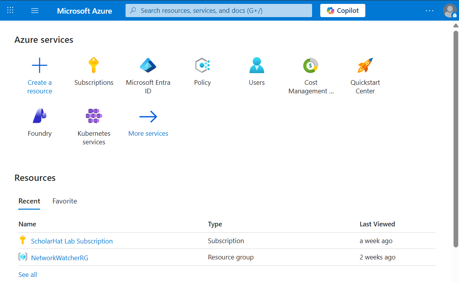Open the Users service icon
Screen dimensions: 459x282
coord(257,65)
